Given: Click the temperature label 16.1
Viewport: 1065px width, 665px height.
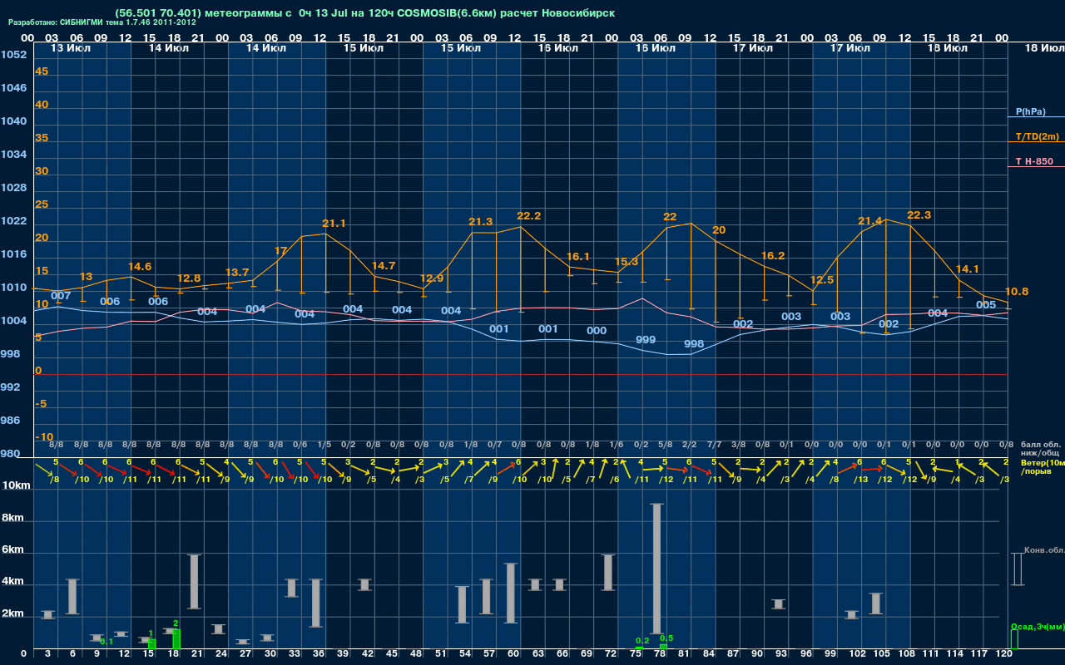Looking at the screenshot, I should point(577,257).
